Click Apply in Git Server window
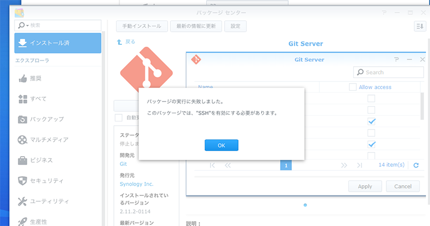The height and width of the screenshot is (226, 430). (x=365, y=186)
